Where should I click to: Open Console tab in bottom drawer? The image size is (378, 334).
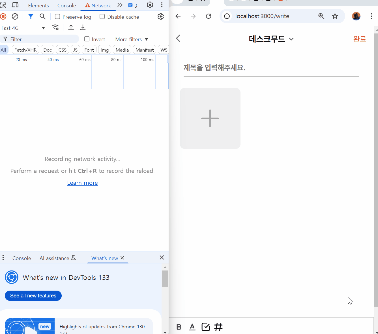click(x=22, y=258)
